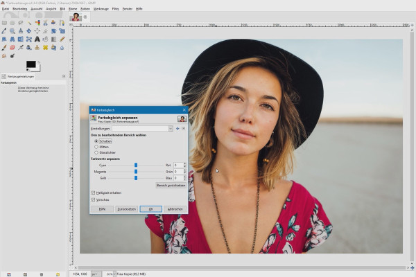The width and height of the screenshot is (416, 277).
Task: Select the Move tool
Action: point(29,31)
